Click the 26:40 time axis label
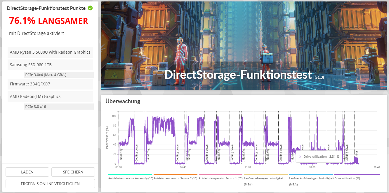 377,167
